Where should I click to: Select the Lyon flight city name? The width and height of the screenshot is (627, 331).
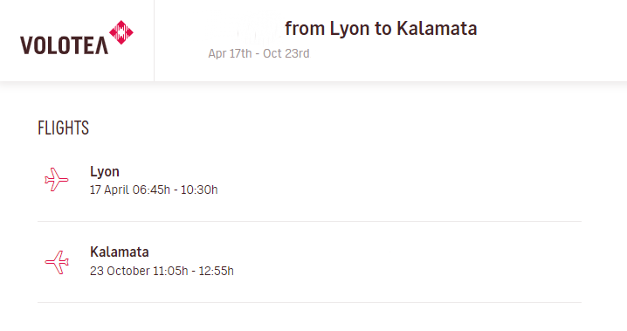(x=105, y=171)
